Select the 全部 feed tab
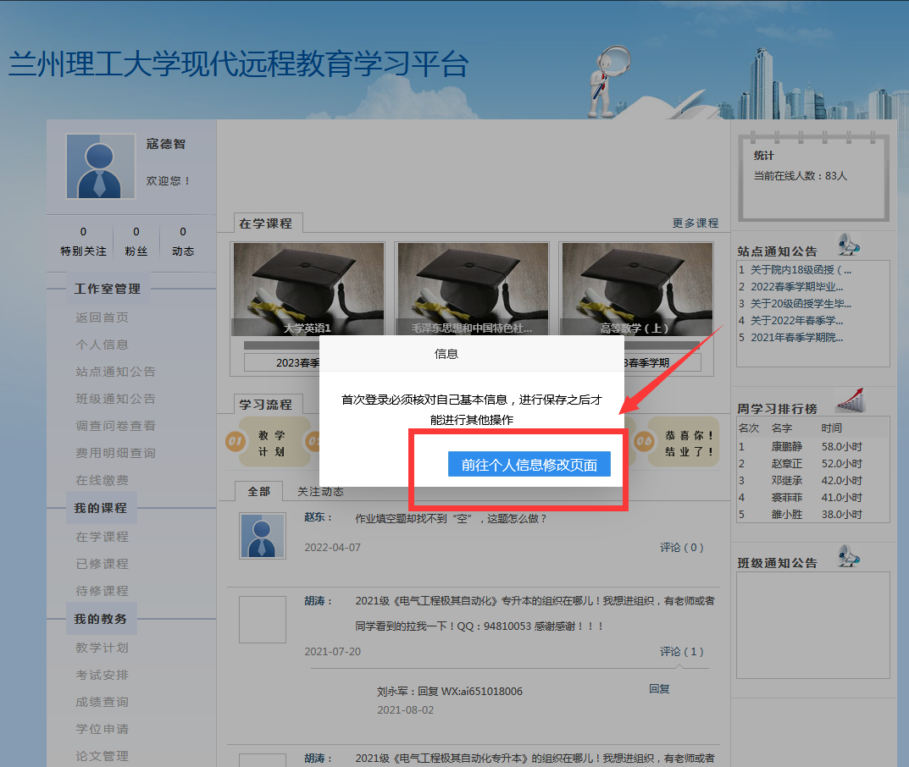Image resolution: width=909 pixels, height=767 pixels. (x=258, y=492)
